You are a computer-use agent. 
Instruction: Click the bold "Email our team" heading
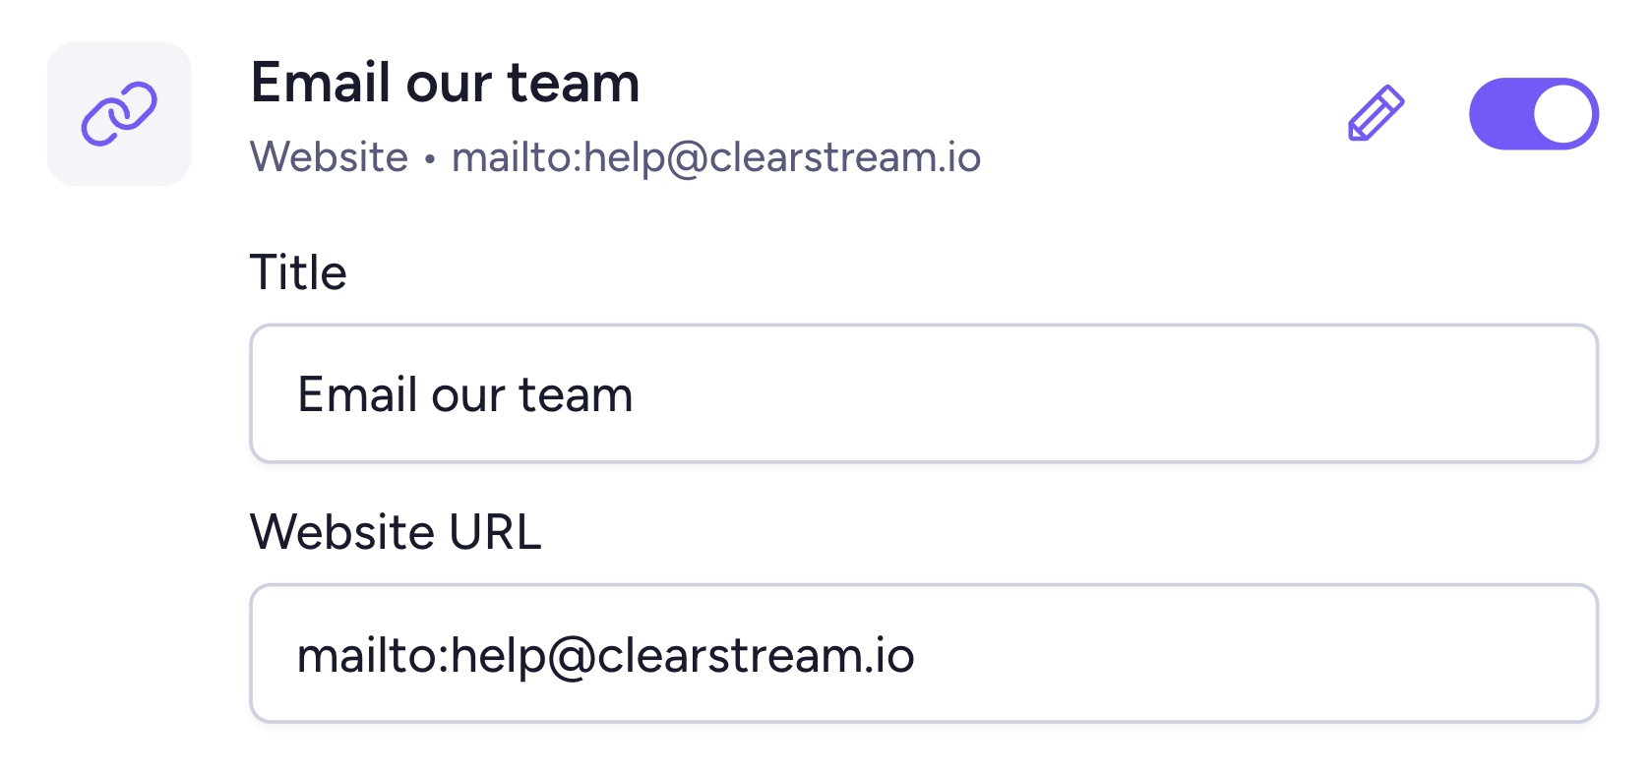click(445, 83)
